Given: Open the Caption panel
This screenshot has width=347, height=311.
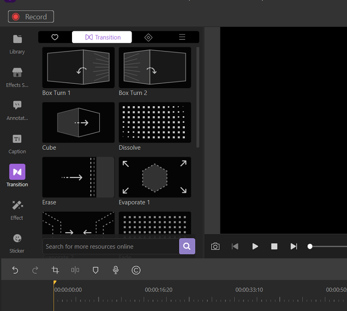Looking at the screenshot, I should click(x=17, y=144).
